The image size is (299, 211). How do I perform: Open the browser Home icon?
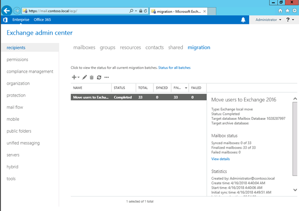(280, 10)
